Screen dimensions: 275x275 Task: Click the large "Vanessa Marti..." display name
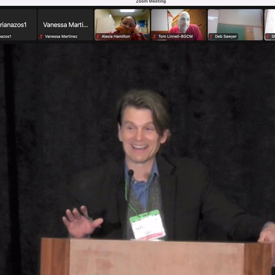click(x=65, y=25)
